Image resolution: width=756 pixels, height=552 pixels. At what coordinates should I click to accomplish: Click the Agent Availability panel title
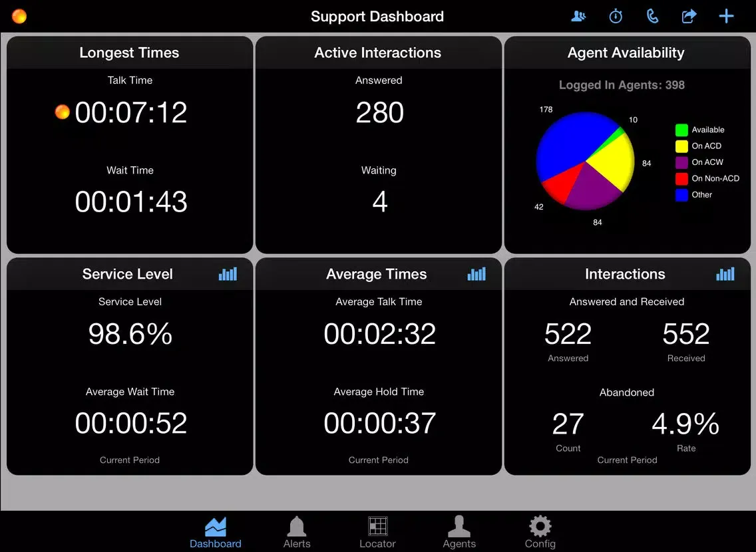pos(626,53)
